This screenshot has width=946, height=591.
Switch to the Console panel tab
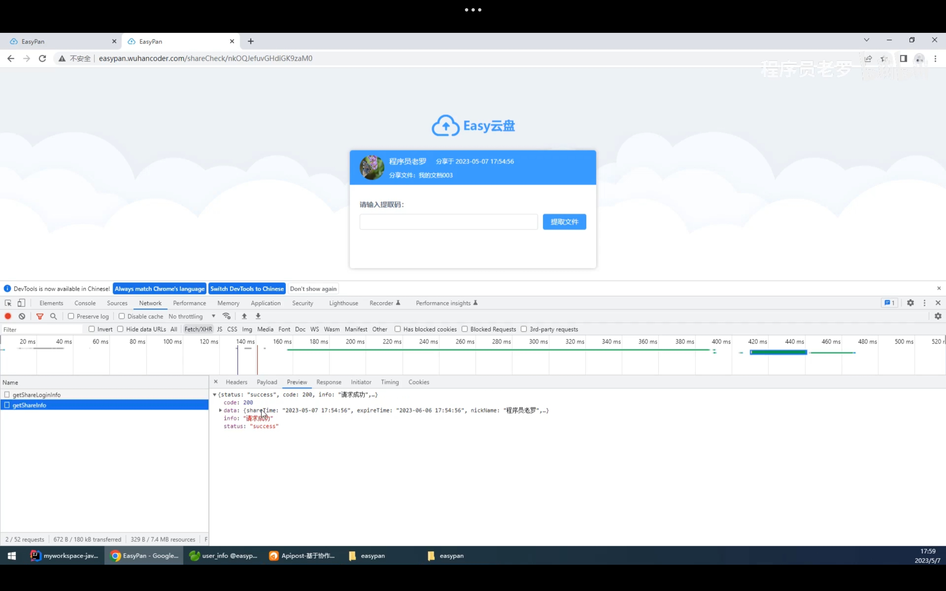[85, 303]
